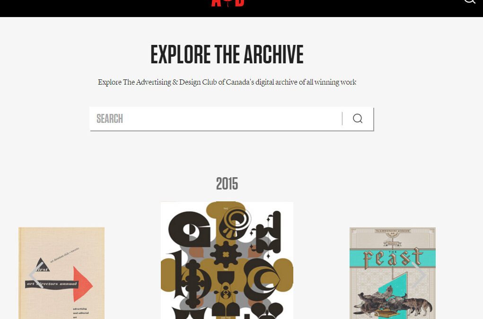The image size is (483, 319).
Task: Click the divider line beside search magnifier
Action: click(x=342, y=119)
